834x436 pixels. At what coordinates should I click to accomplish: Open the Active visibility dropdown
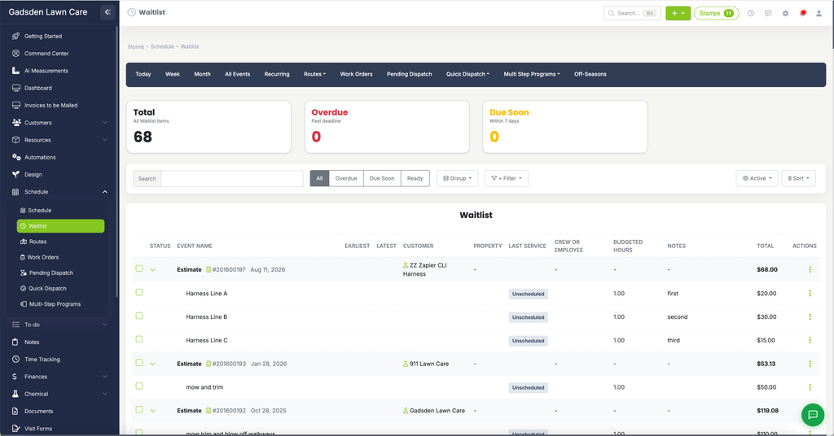tap(757, 178)
